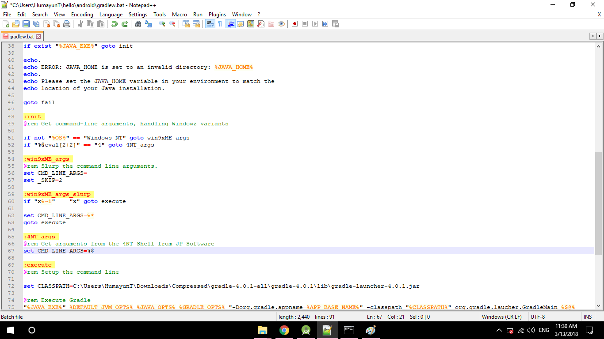Show all characters via paragraph mark icon
The width and height of the screenshot is (604, 339).
[220, 24]
